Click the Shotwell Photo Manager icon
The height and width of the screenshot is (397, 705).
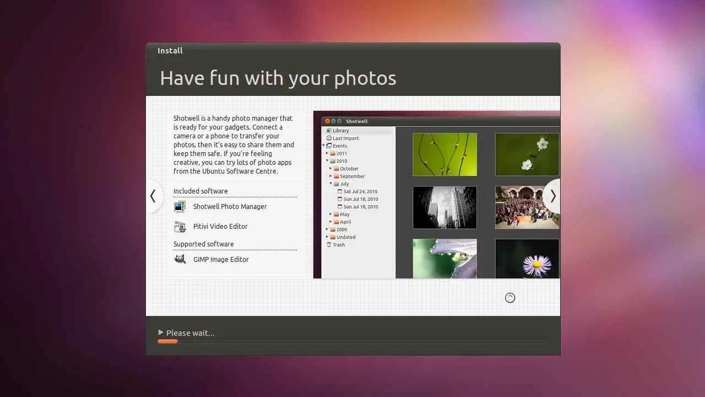pos(180,207)
